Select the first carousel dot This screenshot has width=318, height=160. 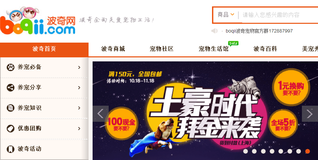[246, 151]
